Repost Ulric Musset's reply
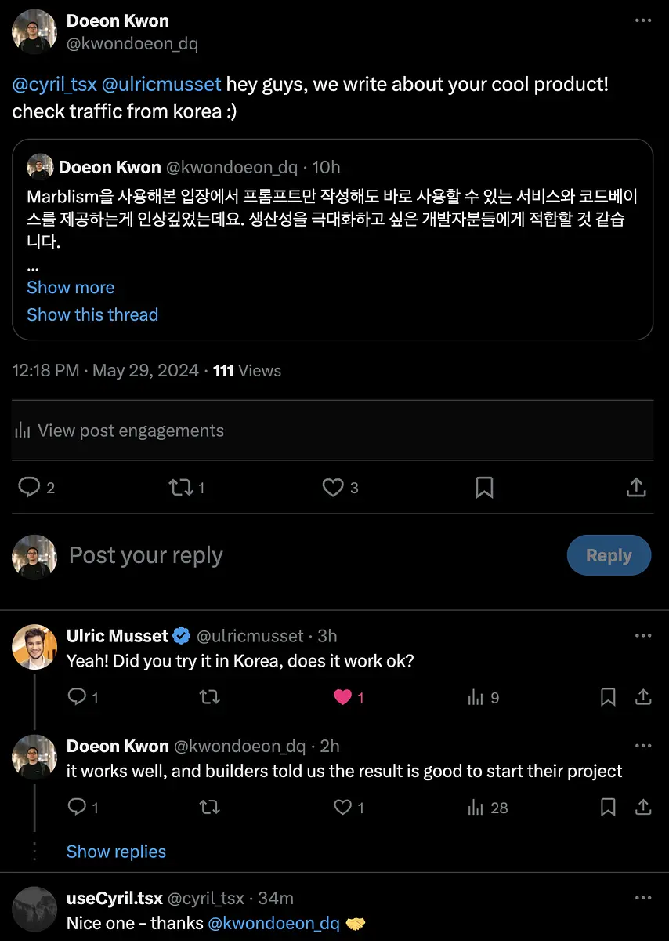The image size is (669, 941). pyautogui.click(x=210, y=697)
